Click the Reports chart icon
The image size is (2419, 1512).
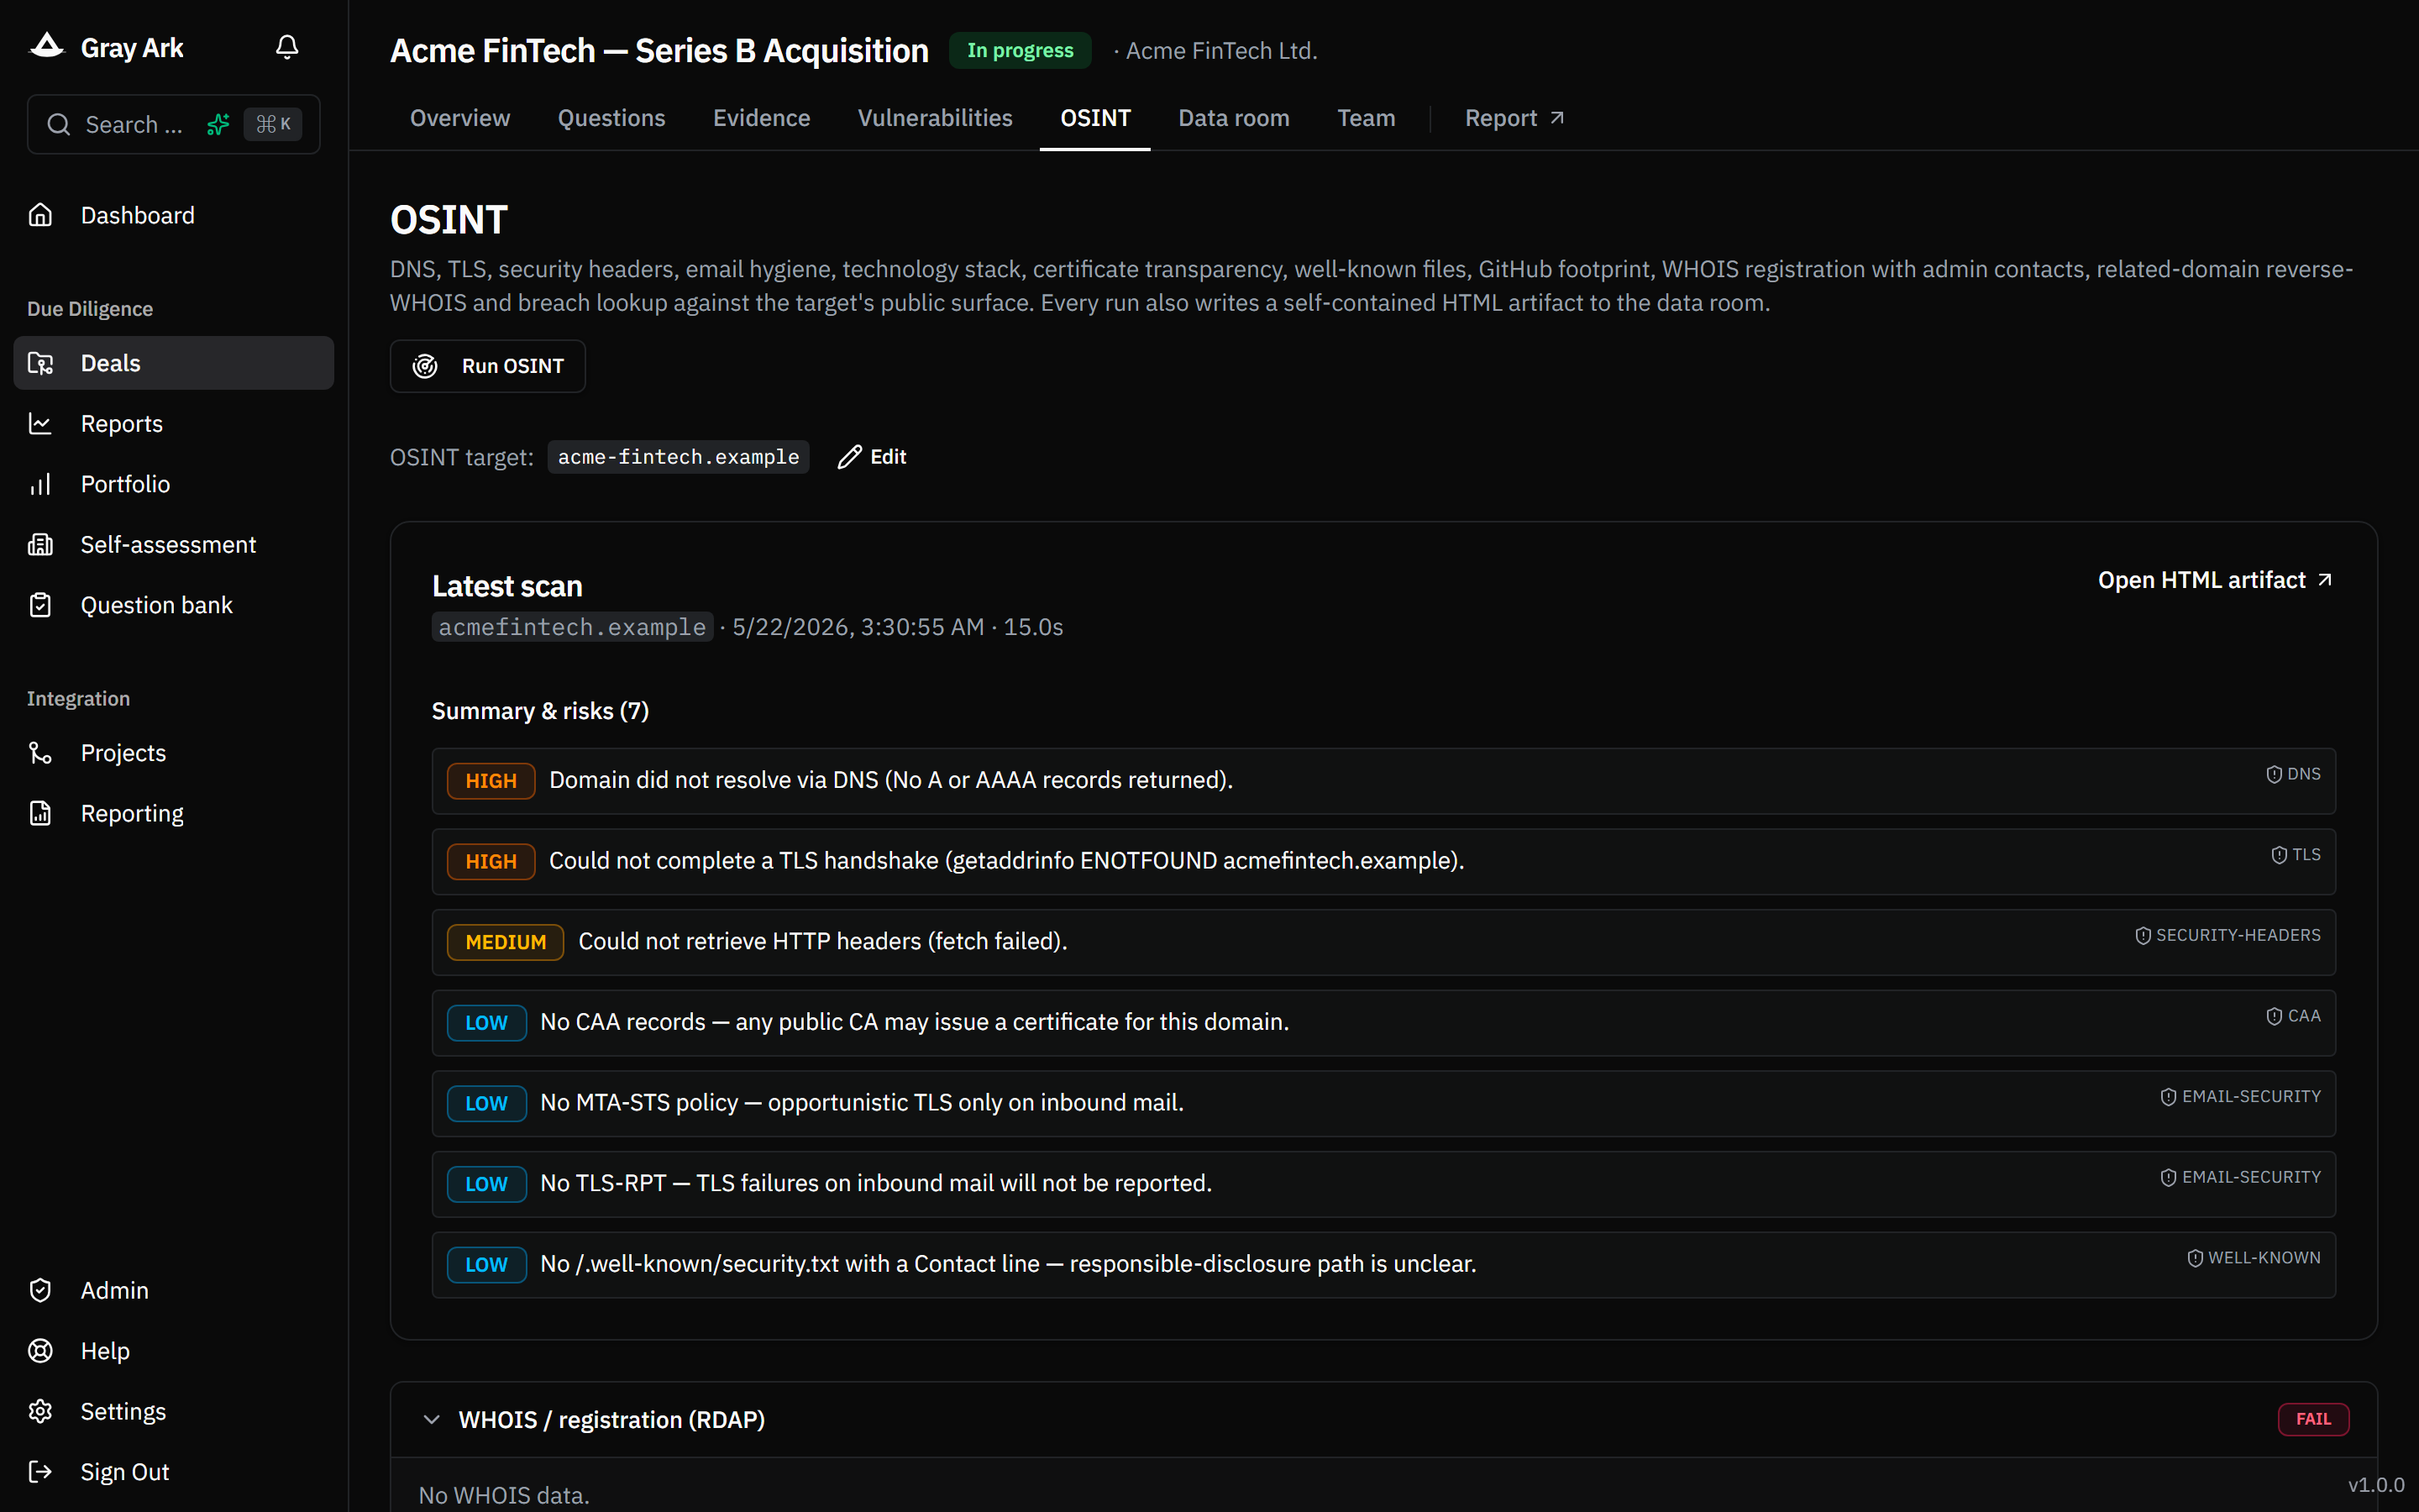(40, 424)
